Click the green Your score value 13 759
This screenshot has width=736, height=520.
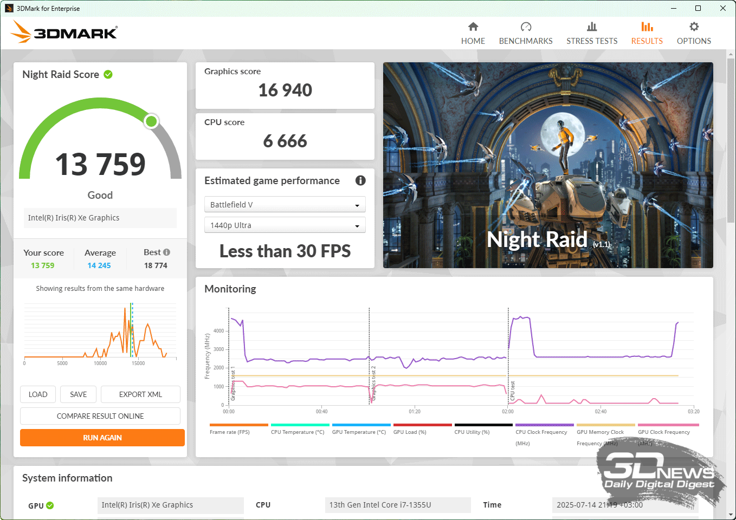[43, 265]
